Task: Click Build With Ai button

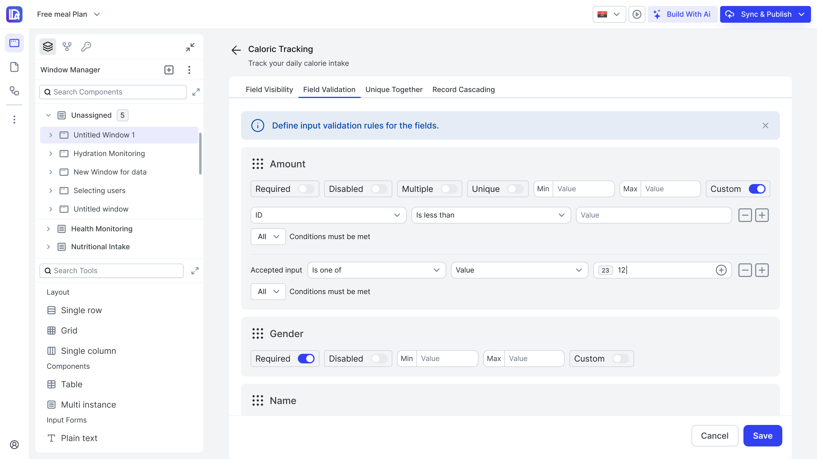Action: pos(682,14)
